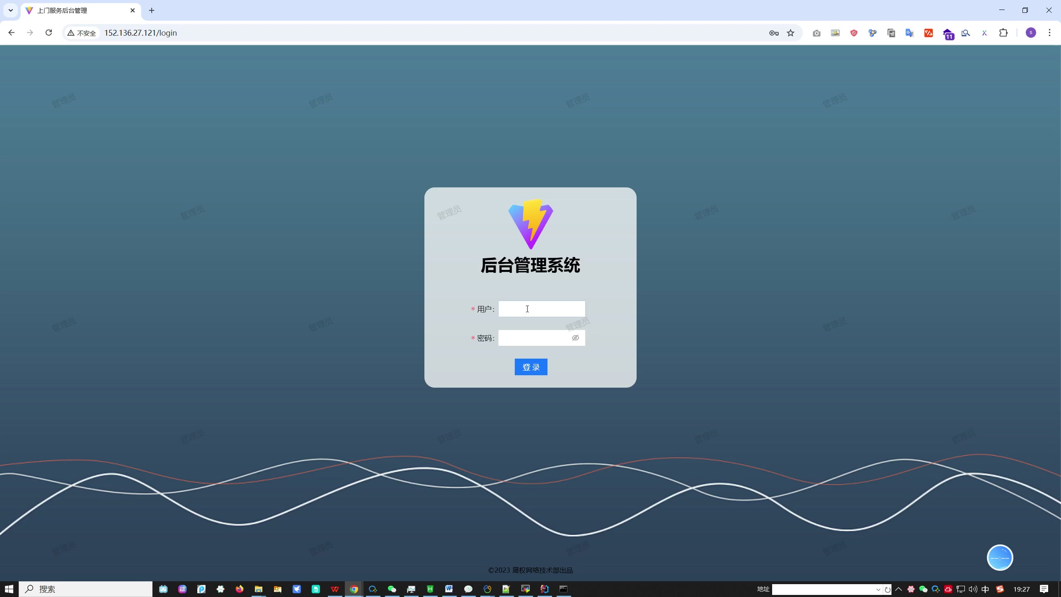
Task: Open a new browser tab
Action: [152, 10]
